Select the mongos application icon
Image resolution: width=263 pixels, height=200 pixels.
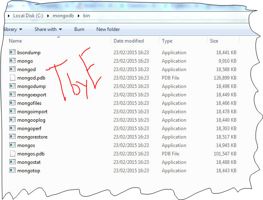click(x=12, y=145)
